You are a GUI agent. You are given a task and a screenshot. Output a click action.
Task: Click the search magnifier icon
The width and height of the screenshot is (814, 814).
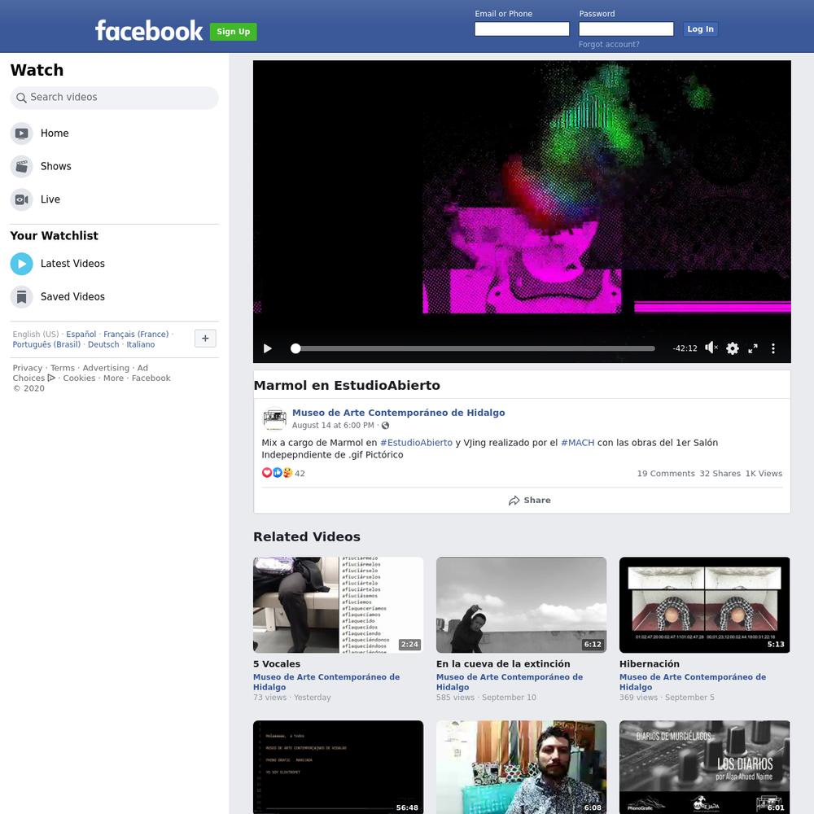point(21,98)
